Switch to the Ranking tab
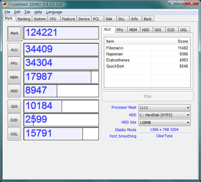 coord(23,19)
